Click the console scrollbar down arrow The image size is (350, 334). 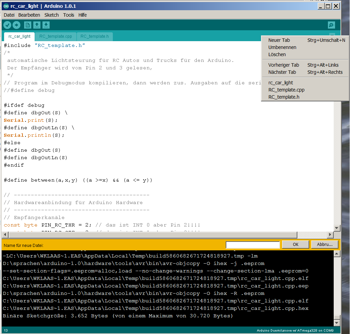point(337,322)
